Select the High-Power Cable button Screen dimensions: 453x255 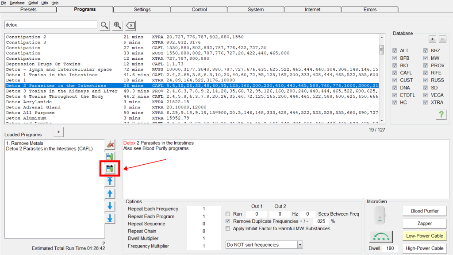point(425,248)
